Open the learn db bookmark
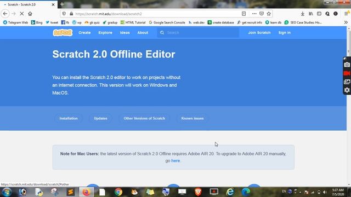The image size is (351, 197). tap(273, 22)
